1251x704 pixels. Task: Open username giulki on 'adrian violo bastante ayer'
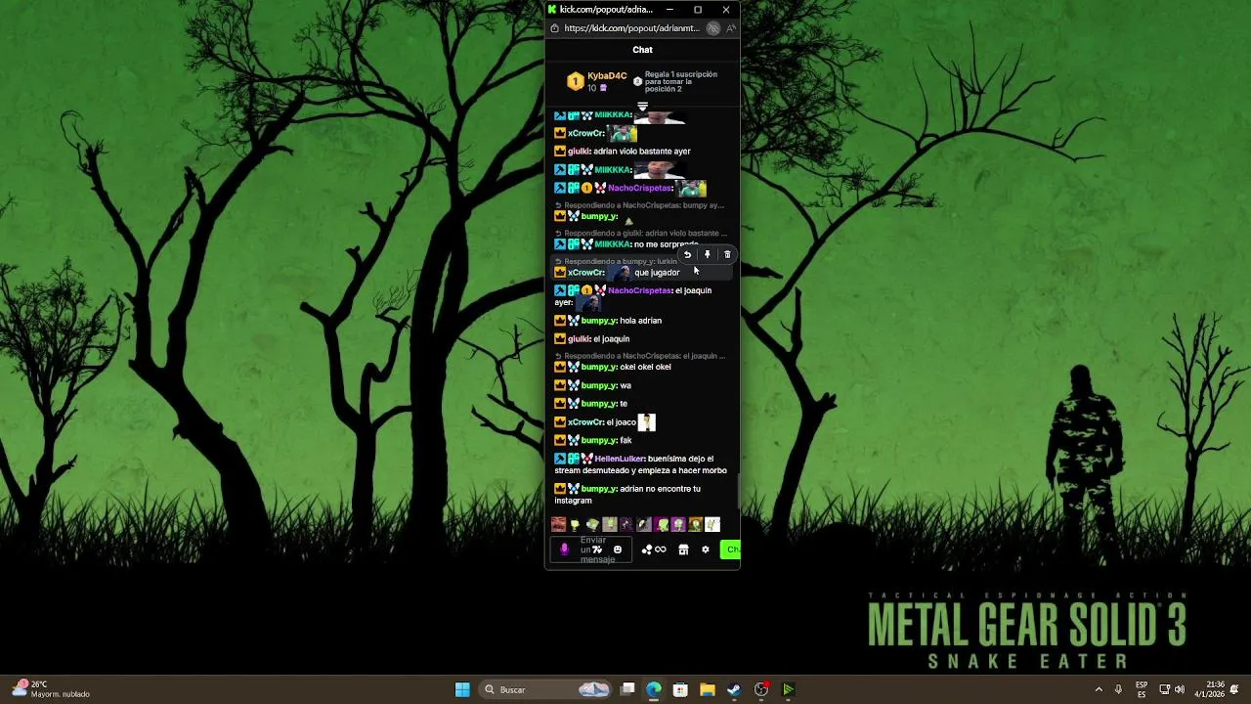[x=579, y=152]
